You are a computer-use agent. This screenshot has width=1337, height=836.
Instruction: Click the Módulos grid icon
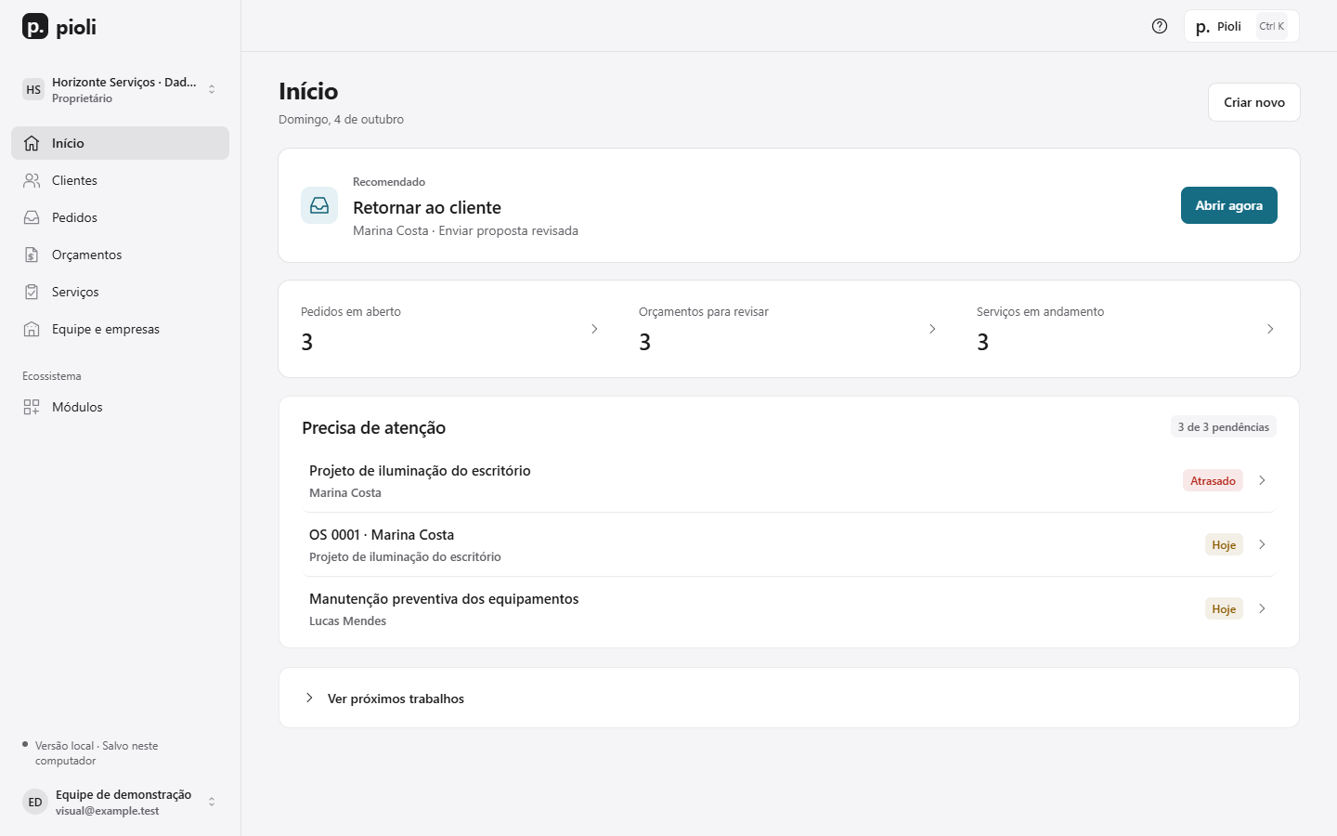[x=32, y=407]
